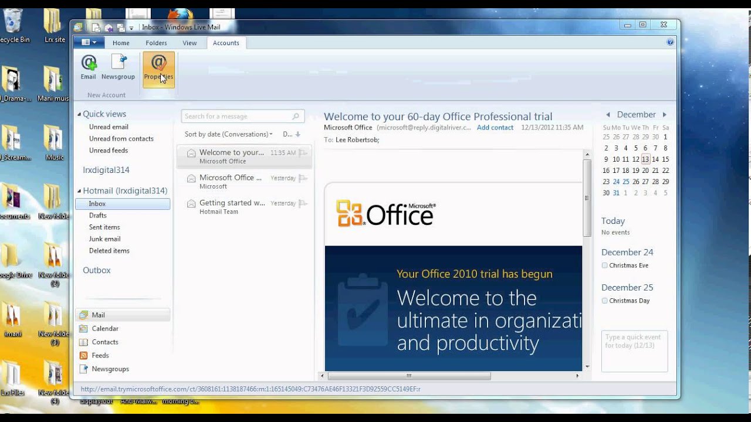Select today December 13 in calendar
Viewport: 751px width, 422px height.
point(645,159)
